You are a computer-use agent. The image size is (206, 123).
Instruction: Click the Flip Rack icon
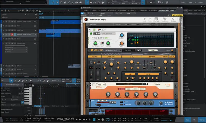156,19
